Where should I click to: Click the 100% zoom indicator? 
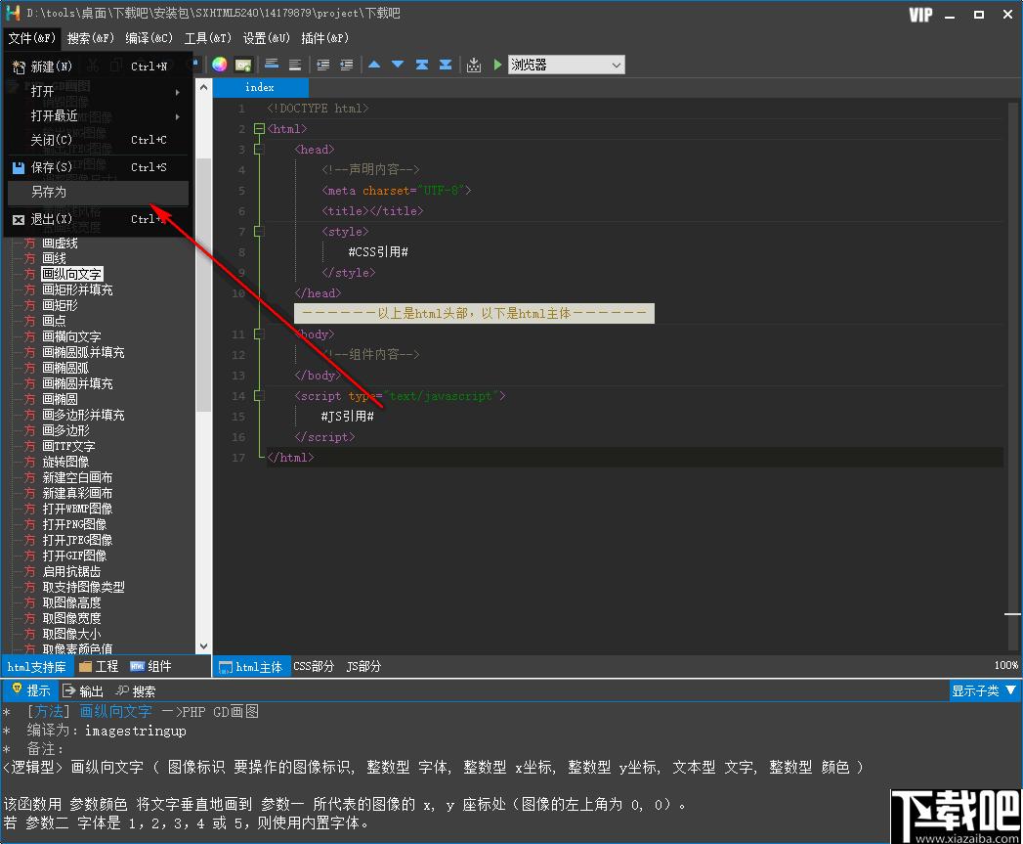(1006, 665)
